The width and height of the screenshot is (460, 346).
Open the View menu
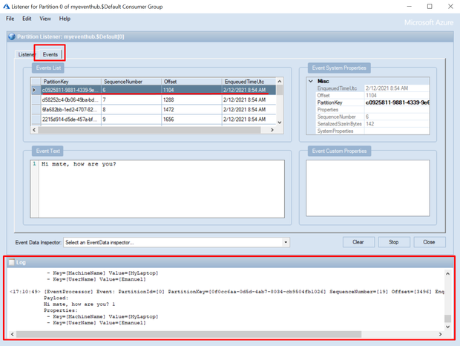(45, 19)
